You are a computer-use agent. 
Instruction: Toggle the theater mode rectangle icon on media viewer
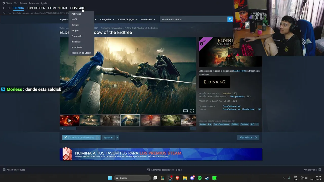185,111
